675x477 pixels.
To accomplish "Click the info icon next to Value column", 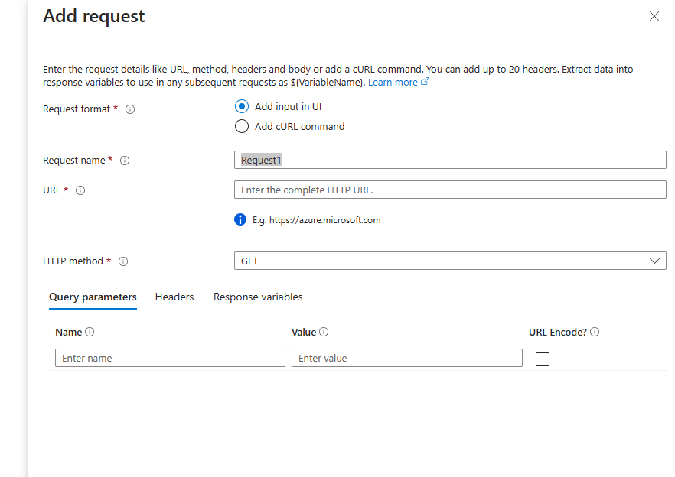I will [x=324, y=332].
